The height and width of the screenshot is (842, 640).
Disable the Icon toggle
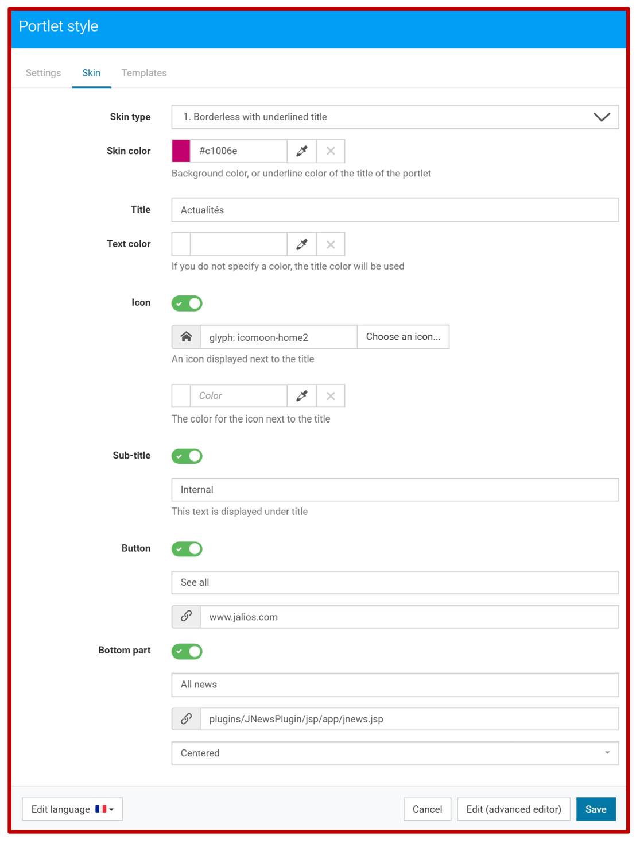pos(187,303)
